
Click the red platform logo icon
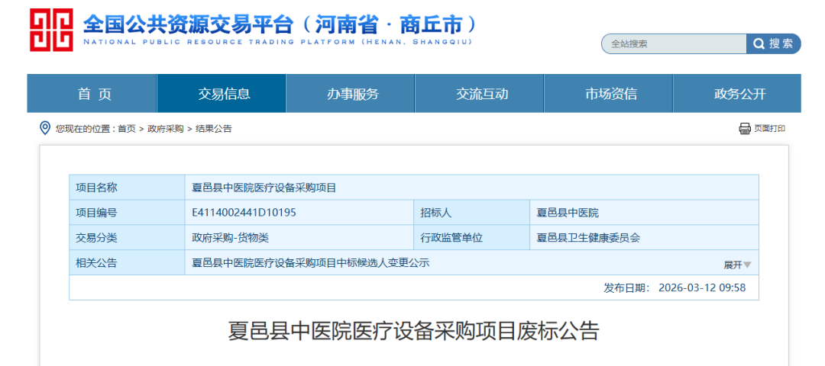click(x=51, y=30)
